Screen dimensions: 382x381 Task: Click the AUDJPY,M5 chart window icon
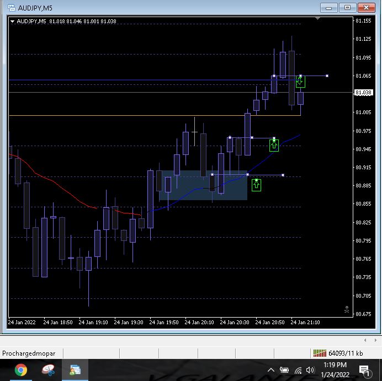tap(12, 8)
